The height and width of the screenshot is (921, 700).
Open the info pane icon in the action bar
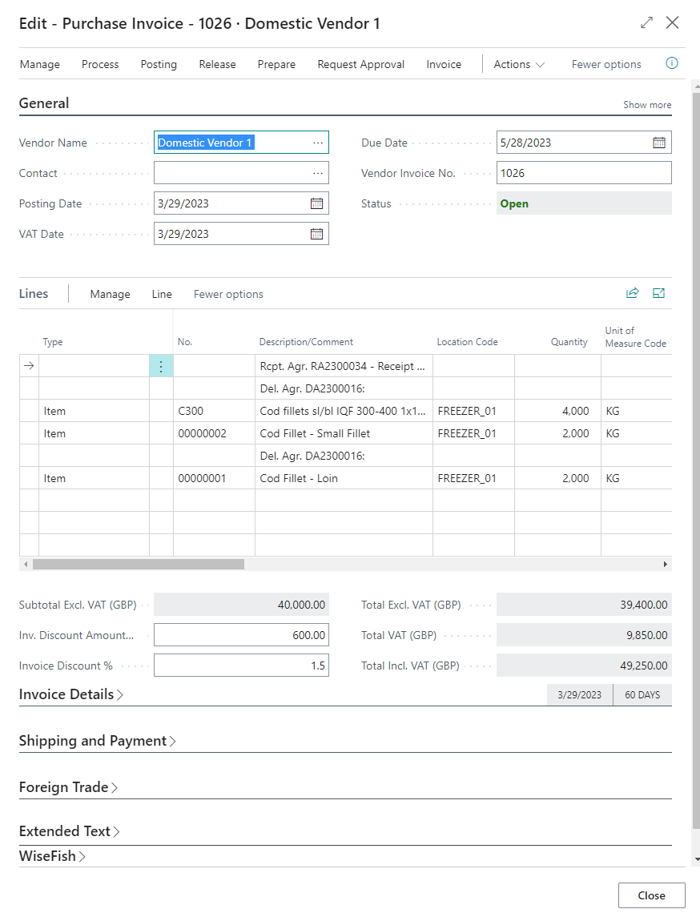672,63
